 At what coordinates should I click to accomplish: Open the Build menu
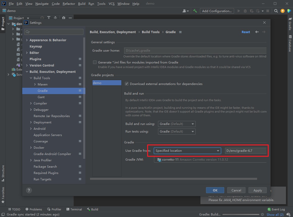(82, 4)
